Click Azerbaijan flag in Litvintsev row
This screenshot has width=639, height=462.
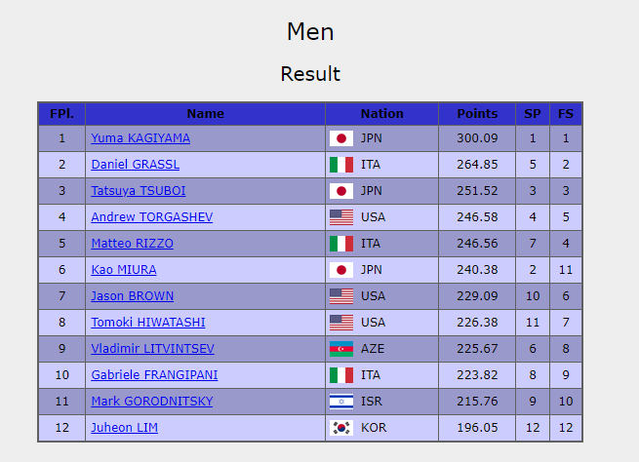pyautogui.click(x=340, y=349)
